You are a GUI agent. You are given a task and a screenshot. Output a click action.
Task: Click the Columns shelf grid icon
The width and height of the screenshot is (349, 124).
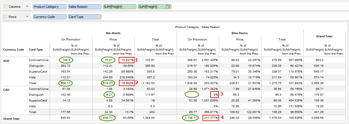click(x=5, y=7)
